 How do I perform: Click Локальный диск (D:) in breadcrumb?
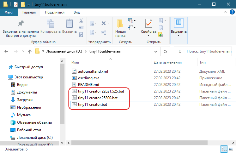tap(64, 51)
